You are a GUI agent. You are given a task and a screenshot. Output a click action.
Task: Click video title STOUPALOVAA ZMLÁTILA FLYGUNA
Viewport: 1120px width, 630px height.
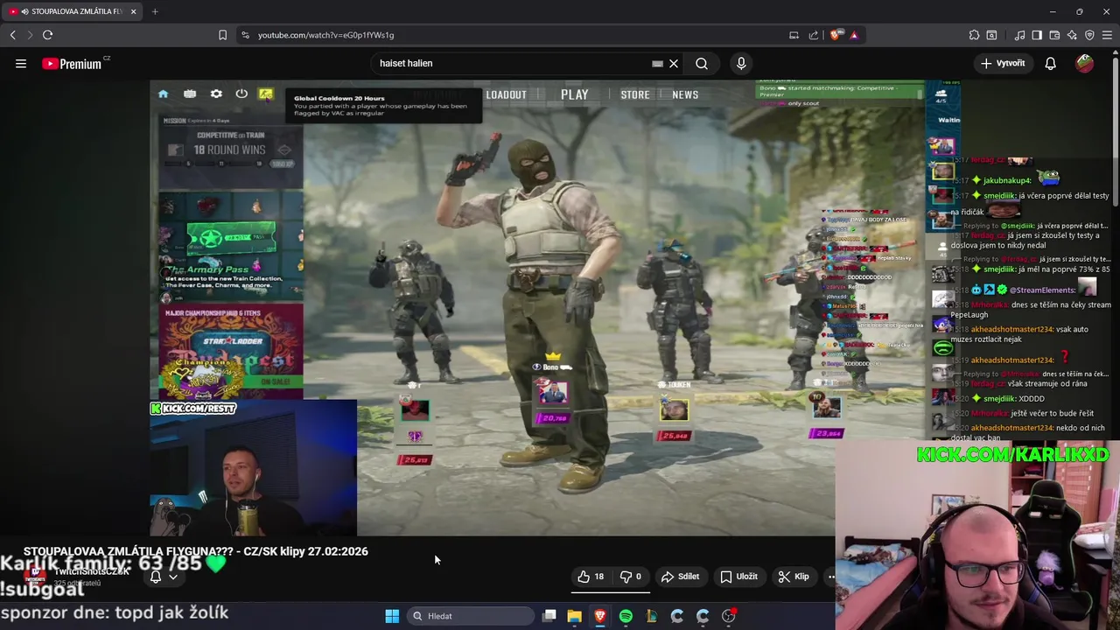196,551
